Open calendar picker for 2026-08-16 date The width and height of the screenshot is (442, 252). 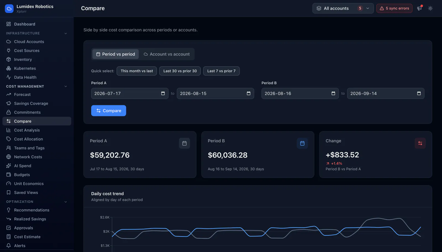tap(333, 93)
